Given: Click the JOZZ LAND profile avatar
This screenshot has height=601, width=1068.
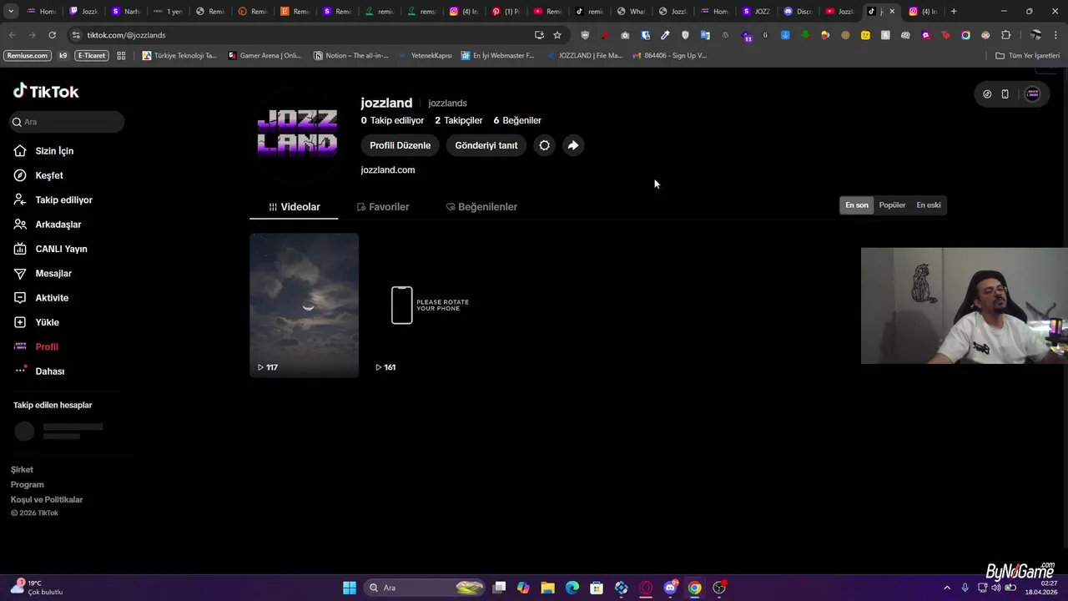Looking at the screenshot, I should 297,134.
